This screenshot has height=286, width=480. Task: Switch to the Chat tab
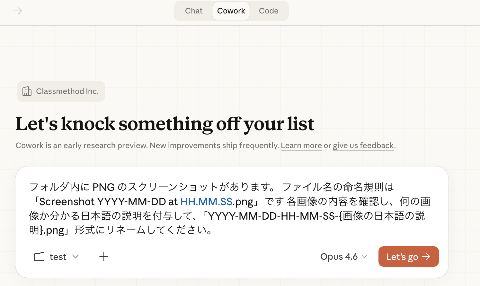click(194, 11)
